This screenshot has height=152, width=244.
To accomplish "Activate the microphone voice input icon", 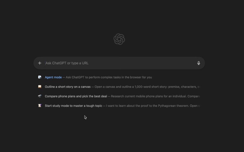I will click(x=198, y=63).
